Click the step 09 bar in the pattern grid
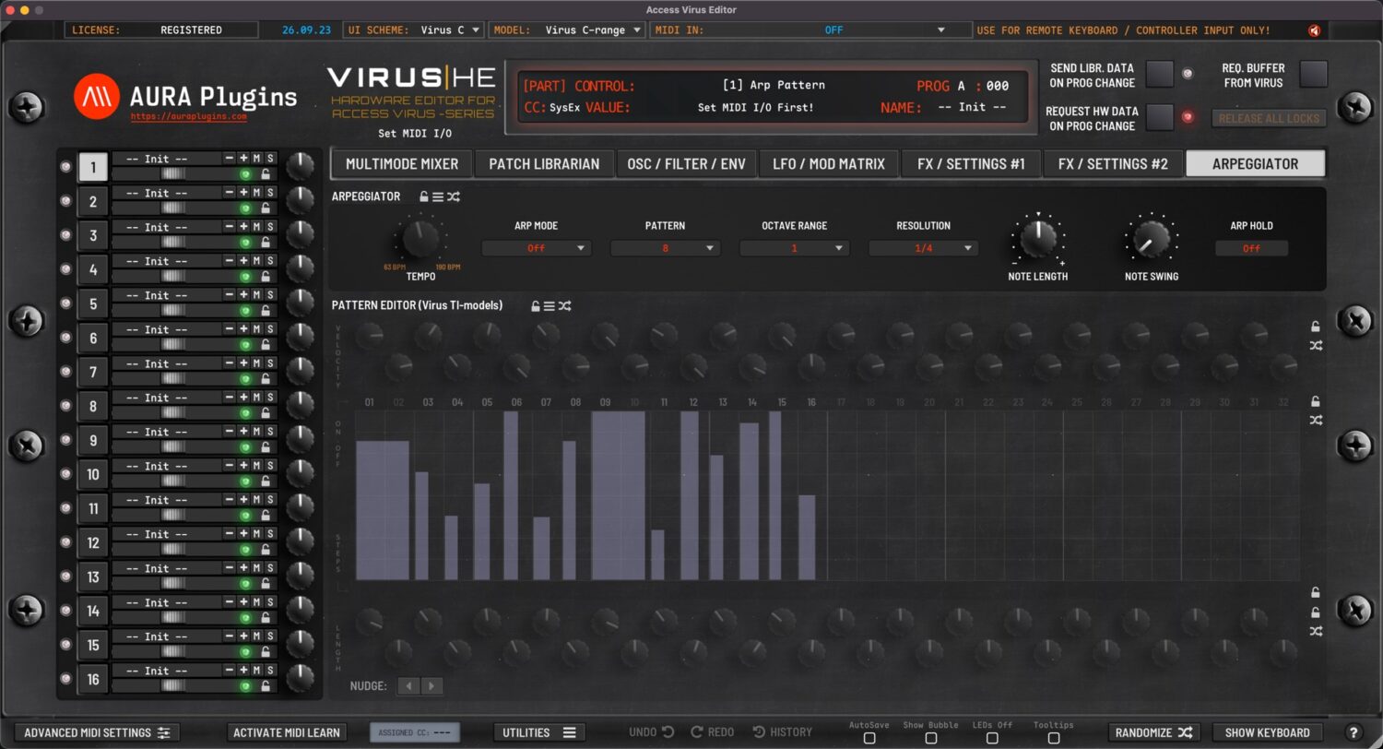Screen dimensions: 1383x749 (618, 495)
